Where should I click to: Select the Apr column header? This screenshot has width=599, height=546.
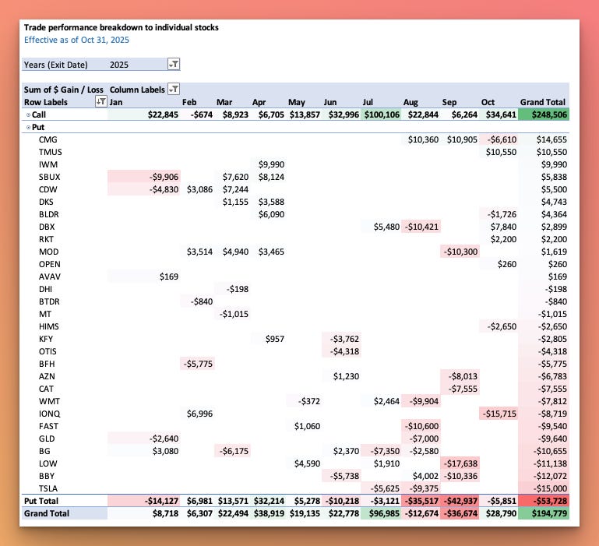[259, 102]
